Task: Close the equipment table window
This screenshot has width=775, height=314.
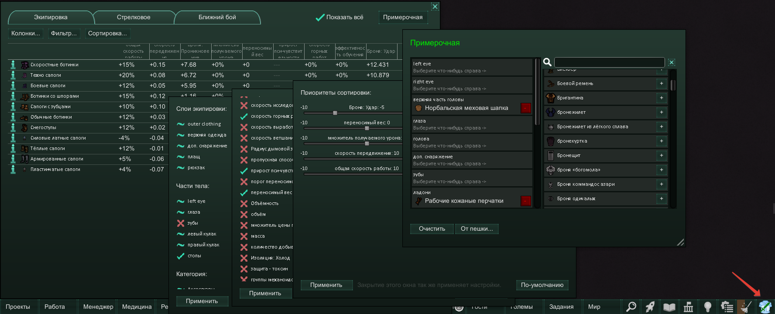Action: click(435, 7)
